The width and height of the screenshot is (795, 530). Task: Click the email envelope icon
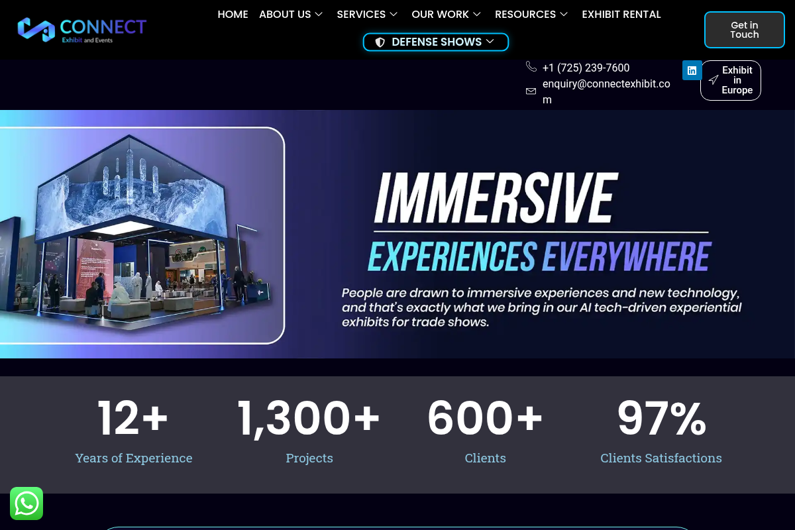click(x=531, y=91)
